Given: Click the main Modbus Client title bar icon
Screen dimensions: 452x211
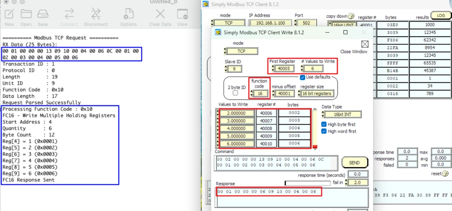Looking at the screenshot, I should coord(206,4).
